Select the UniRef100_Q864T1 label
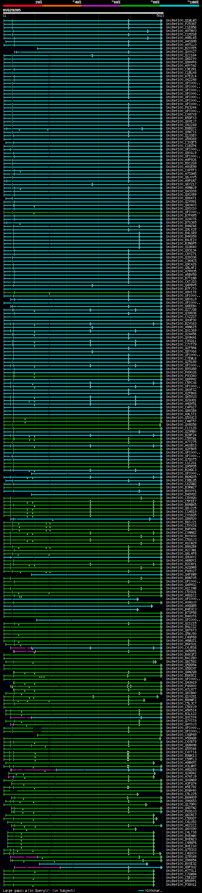Image resolution: width=202 pixels, height=893 pixels. pos(181,198)
